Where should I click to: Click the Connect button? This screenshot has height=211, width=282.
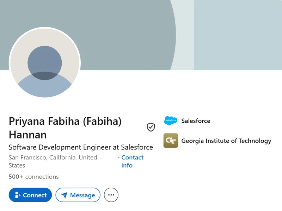[30, 195]
